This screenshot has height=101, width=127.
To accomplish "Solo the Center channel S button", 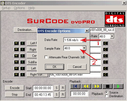I will coord(22,56).
